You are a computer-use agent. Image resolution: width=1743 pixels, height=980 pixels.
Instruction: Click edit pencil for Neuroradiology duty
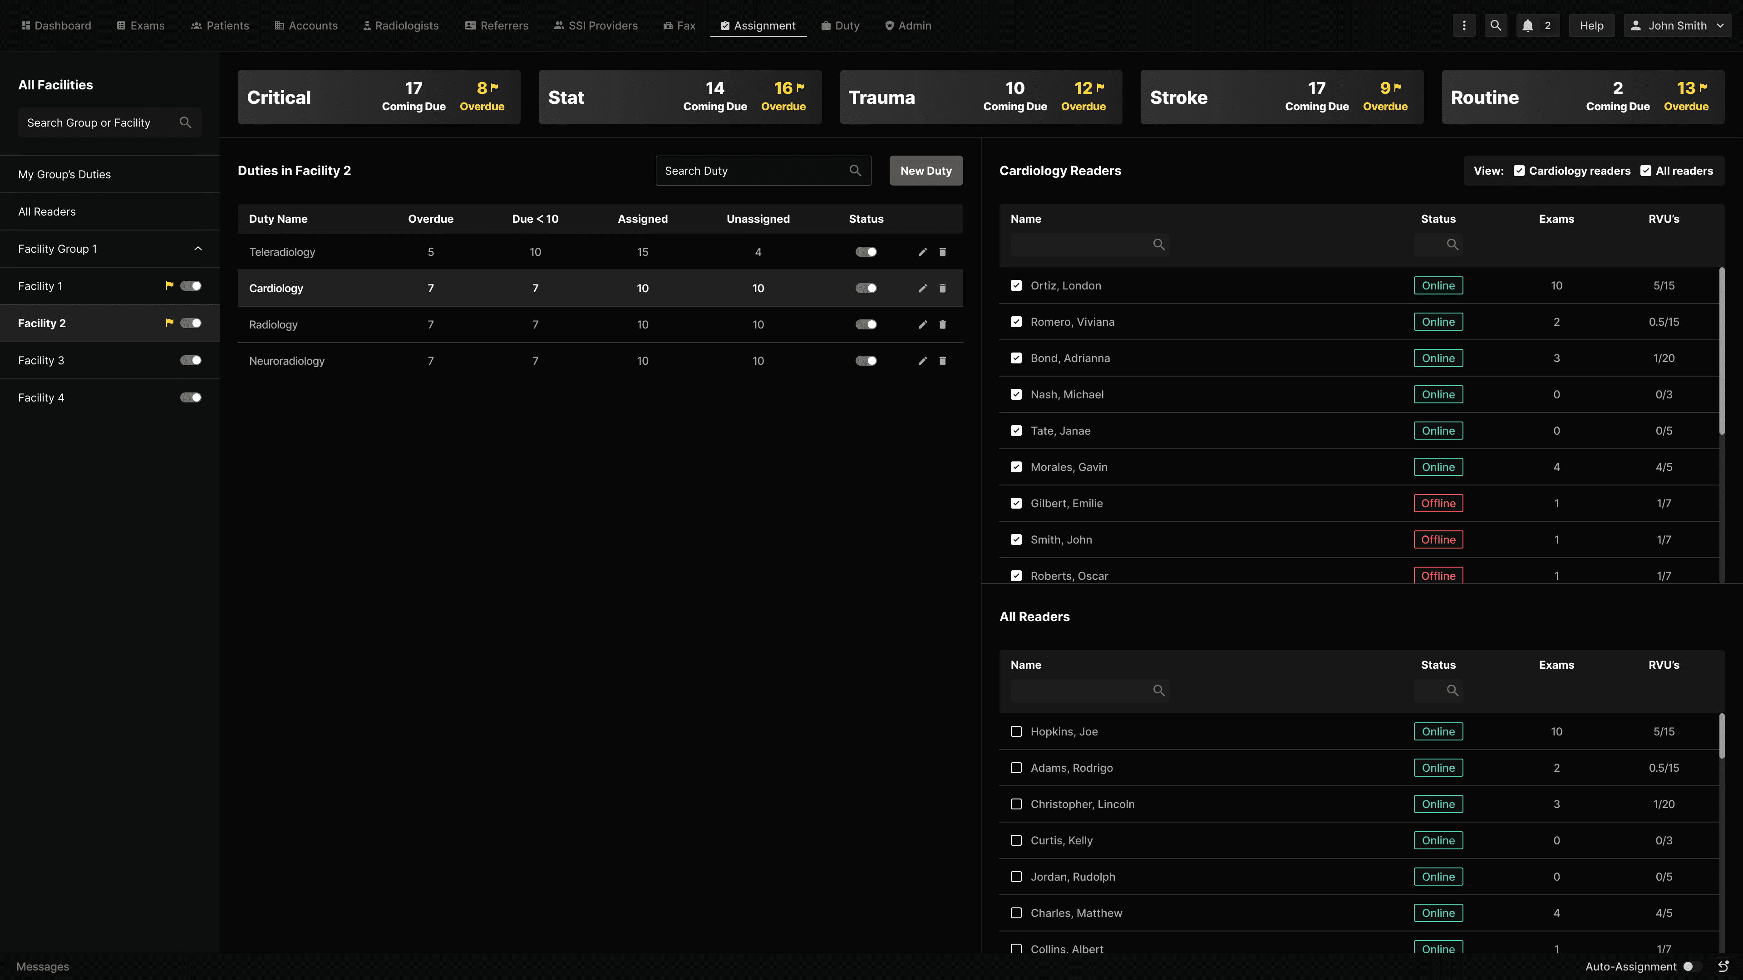click(x=922, y=361)
